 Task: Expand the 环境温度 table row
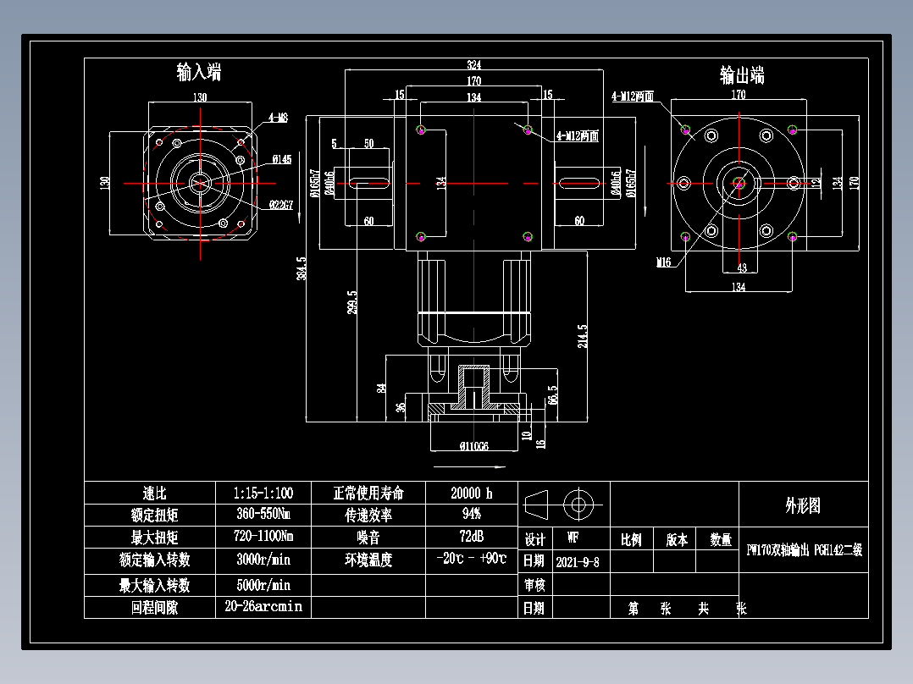coord(370,558)
